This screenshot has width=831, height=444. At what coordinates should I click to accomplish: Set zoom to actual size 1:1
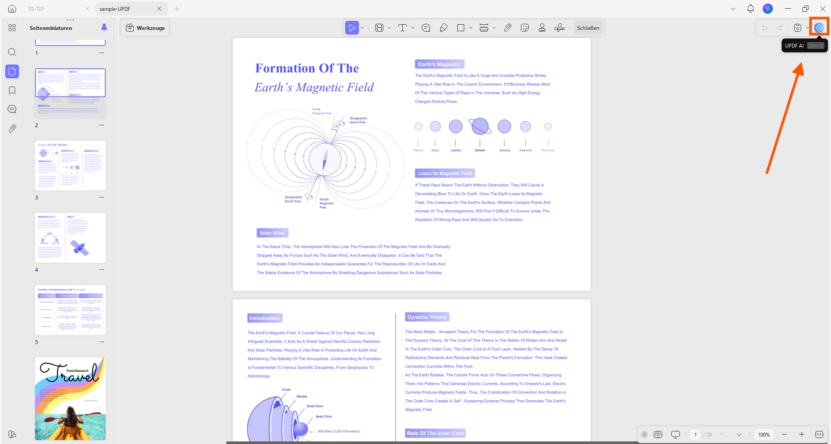pos(819,434)
